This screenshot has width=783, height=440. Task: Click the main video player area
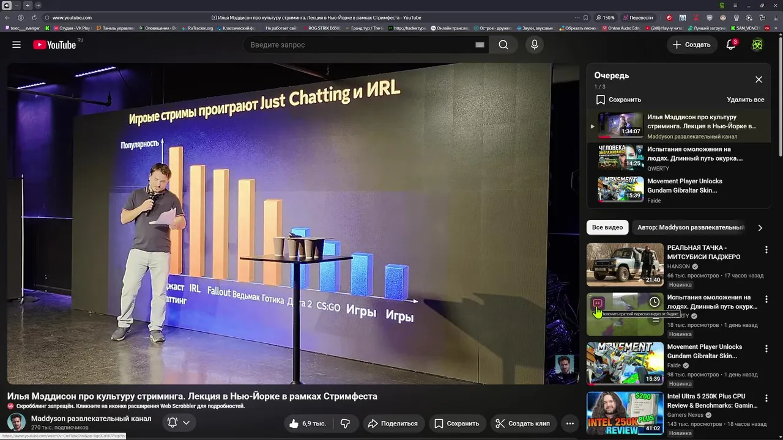pos(293,224)
